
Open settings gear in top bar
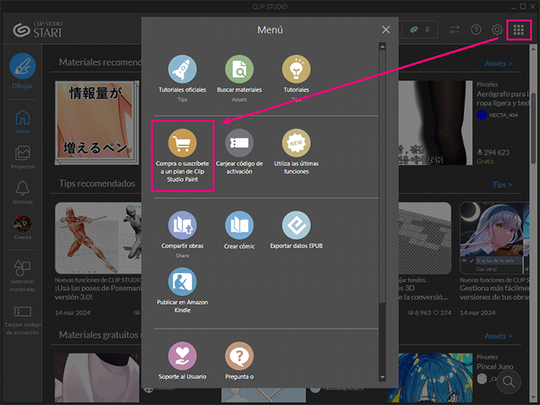(x=498, y=30)
